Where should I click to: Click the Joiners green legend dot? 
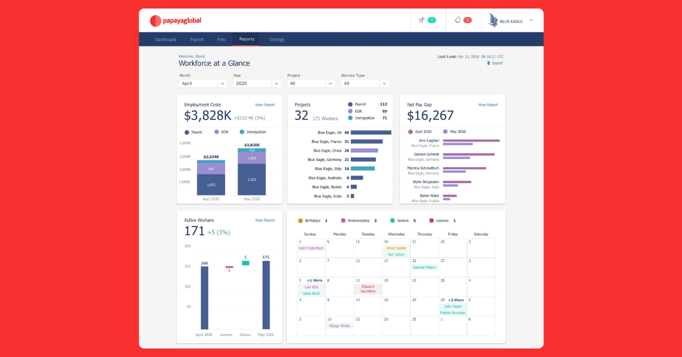coord(393,221)
